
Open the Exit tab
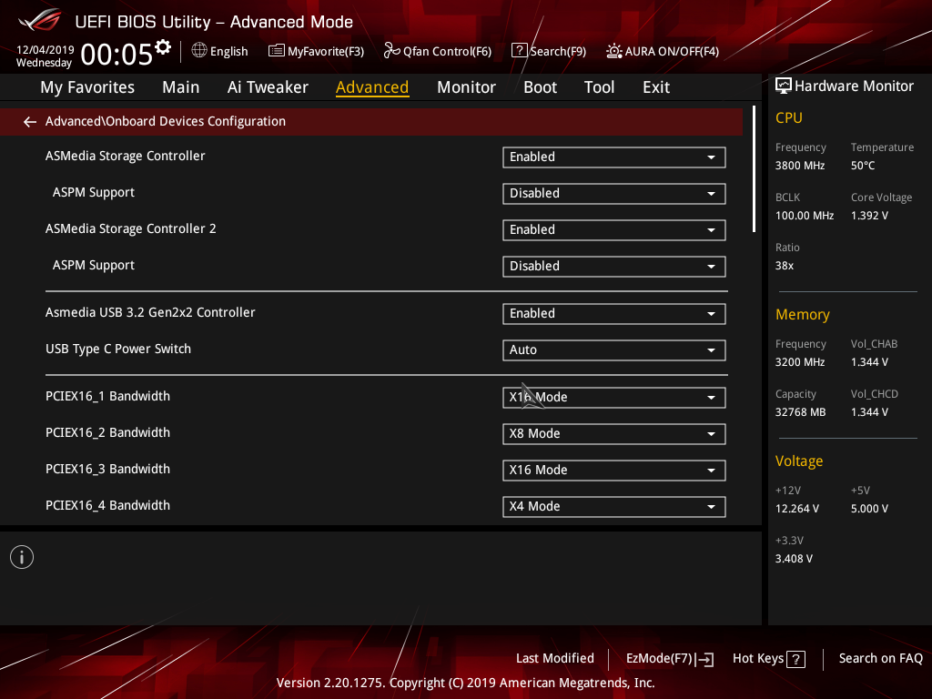pos(656,87)
